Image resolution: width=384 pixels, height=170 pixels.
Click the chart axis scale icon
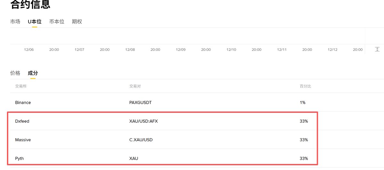(x=377, y=49)
